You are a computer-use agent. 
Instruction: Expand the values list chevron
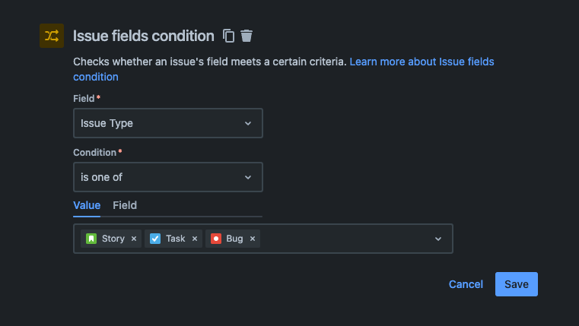click(438, 239)
